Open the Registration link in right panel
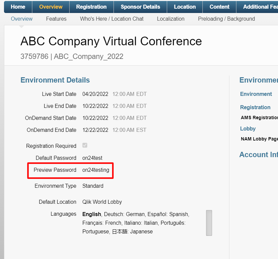278x259 pixels. [255, 107]
